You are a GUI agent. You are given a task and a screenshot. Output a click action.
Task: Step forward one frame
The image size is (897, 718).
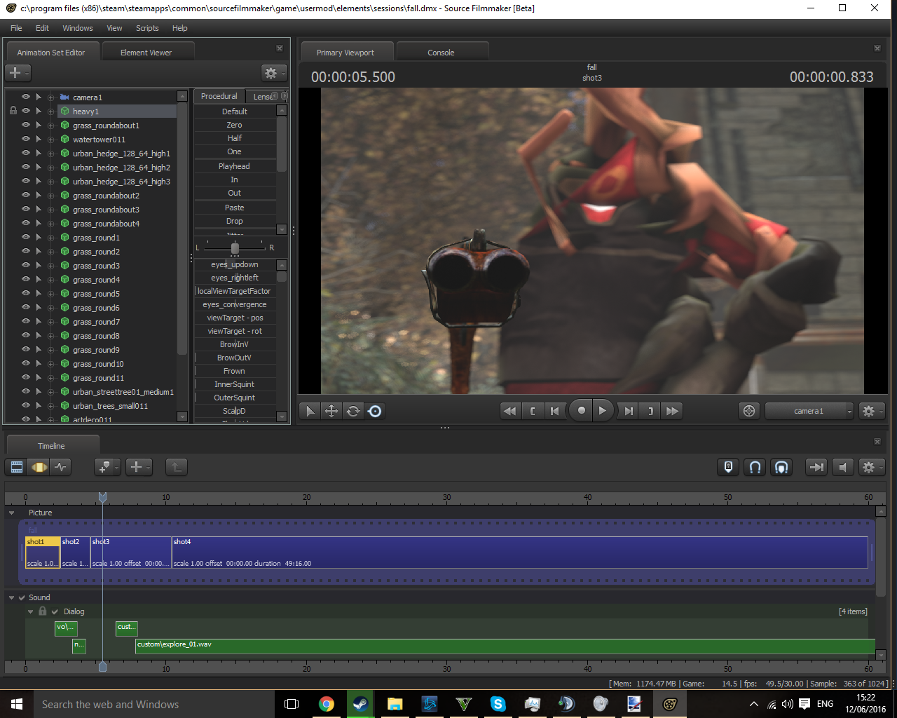(629, 412)
